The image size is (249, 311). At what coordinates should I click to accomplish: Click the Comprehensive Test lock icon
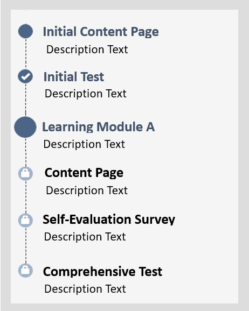point(25,270)
